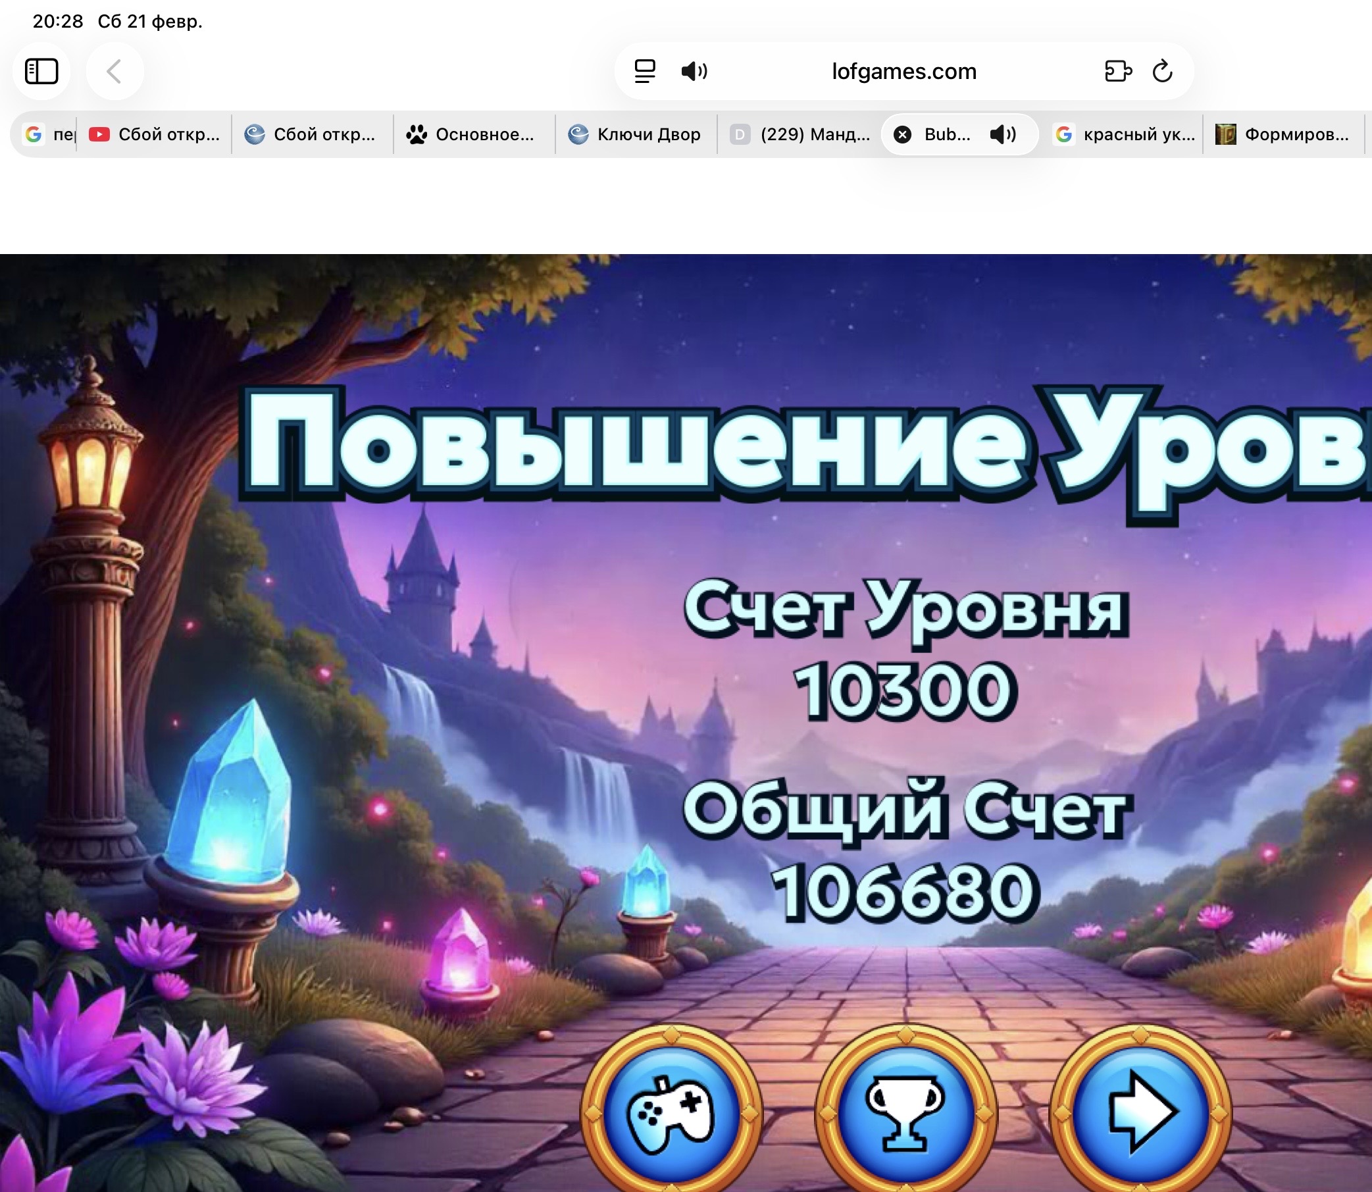The image size is (1372, 1192).
Task: Open the page reader menu icon
Action: (644, 71)
